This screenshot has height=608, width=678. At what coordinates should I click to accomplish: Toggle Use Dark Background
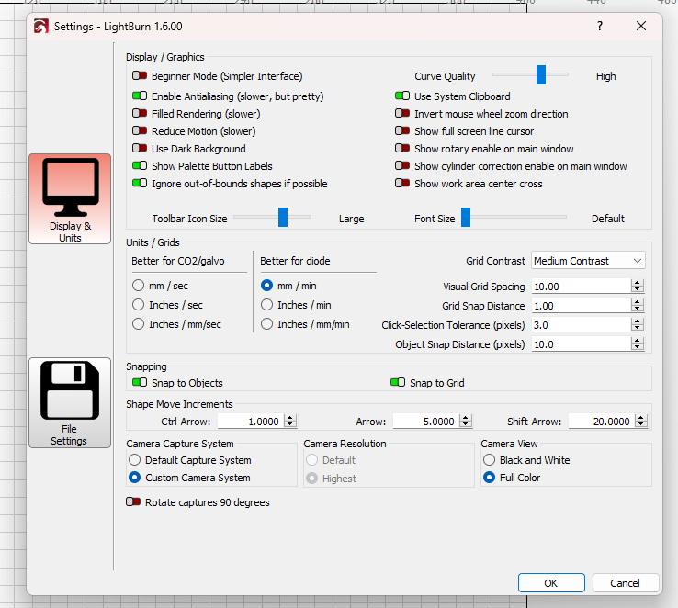coord(140,149)
